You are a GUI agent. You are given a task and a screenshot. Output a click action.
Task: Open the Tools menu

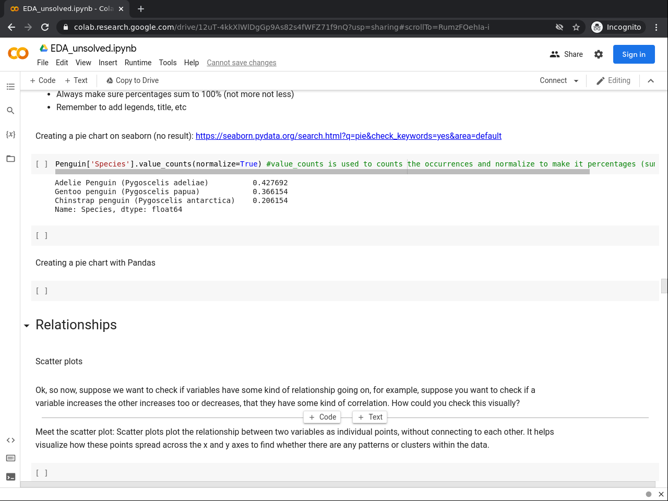(168, 63)
